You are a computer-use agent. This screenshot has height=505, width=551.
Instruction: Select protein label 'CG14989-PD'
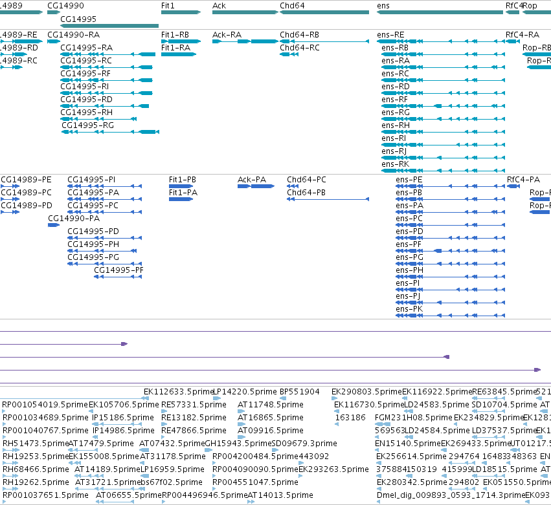pos(27,206)
